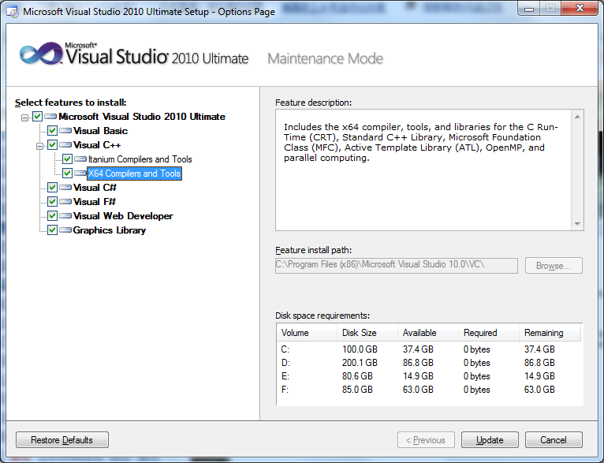Click the Volume column header
Screen dimensions: 604x463
(x=307, y=333)
